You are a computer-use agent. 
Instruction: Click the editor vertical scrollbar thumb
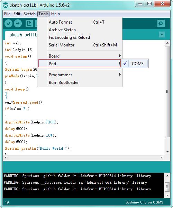click(167, 92)
